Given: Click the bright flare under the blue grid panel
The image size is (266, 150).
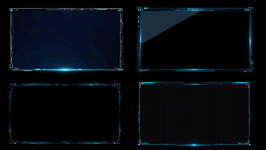Looking at the screenshot, I should [x=65, y=70].
